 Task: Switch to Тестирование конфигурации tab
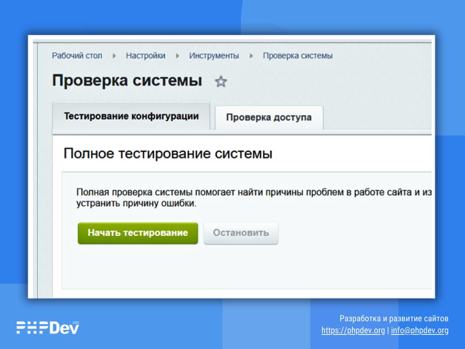pos(131,116)
